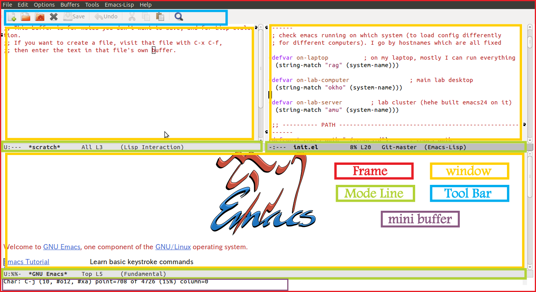The width and height of the screenshot is (536, 292).
Task: Click the Undo toolbar button
Action: (106, 17)
